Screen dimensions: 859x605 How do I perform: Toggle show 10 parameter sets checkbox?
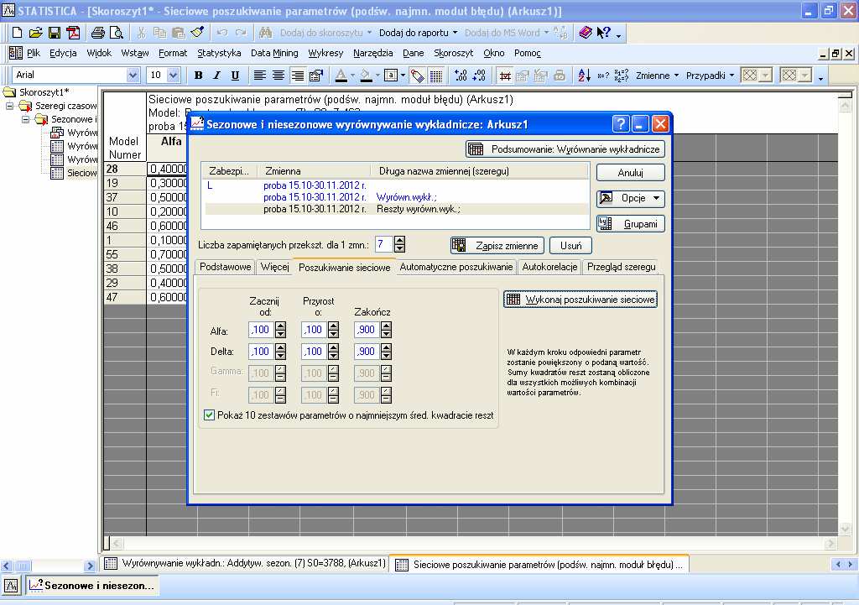click(209, 415)
